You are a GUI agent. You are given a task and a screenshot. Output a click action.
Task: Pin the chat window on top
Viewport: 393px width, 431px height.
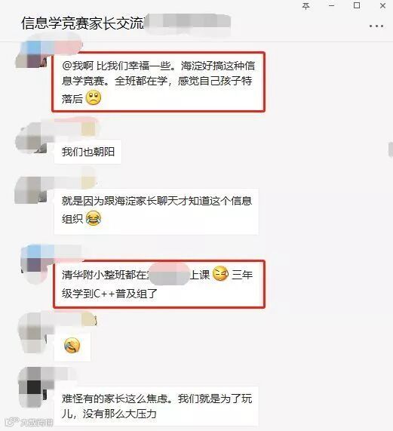click(306, 6)
